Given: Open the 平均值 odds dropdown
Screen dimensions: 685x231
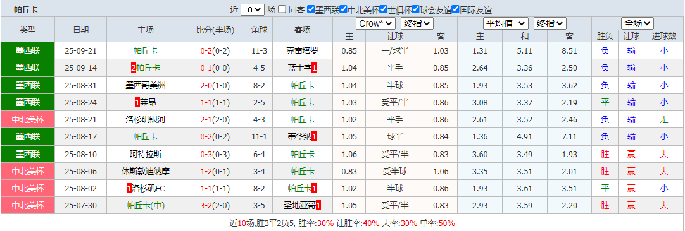Looking at the screenshot, I should tap(505, 23).
